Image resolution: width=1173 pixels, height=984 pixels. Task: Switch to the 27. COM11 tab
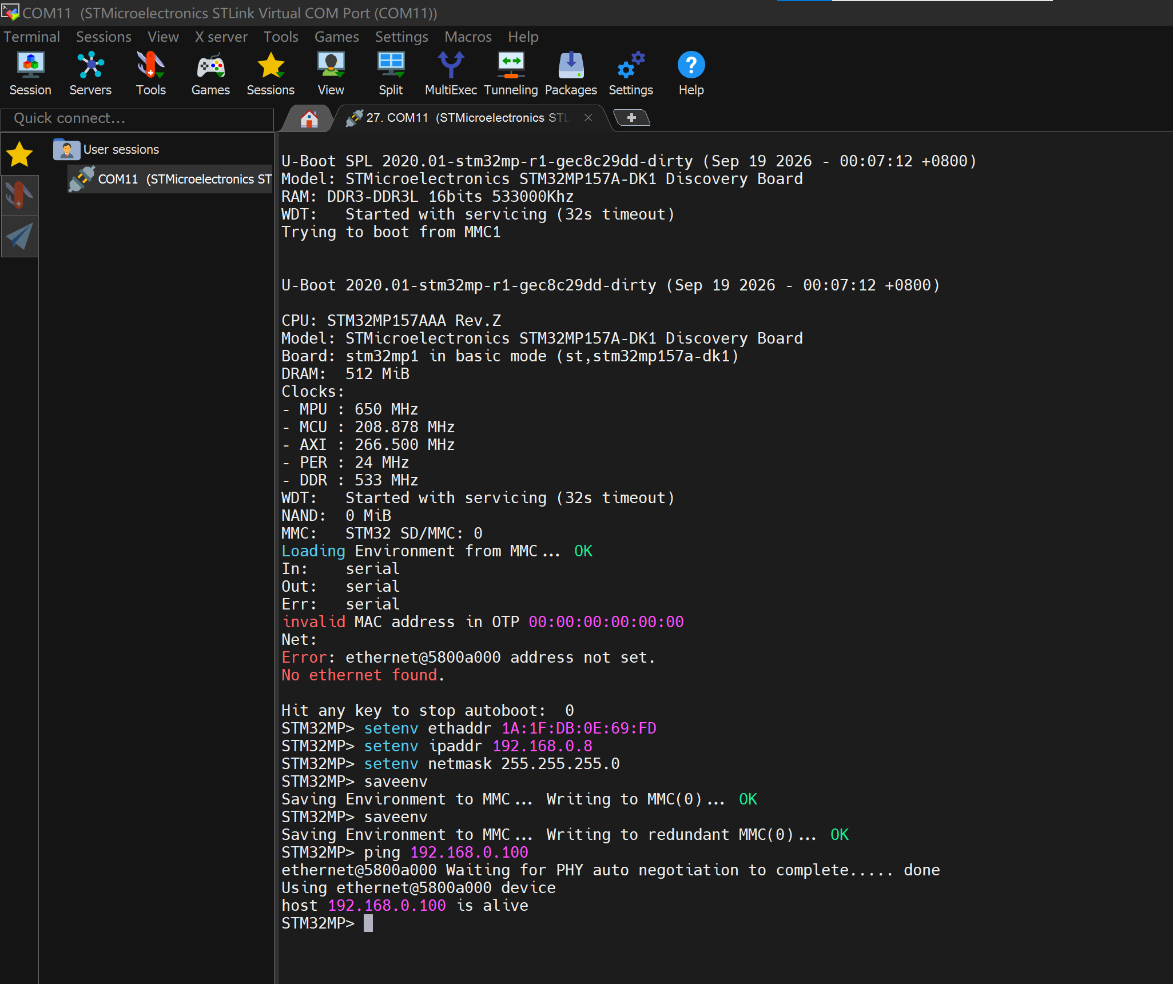pos(469,118)
